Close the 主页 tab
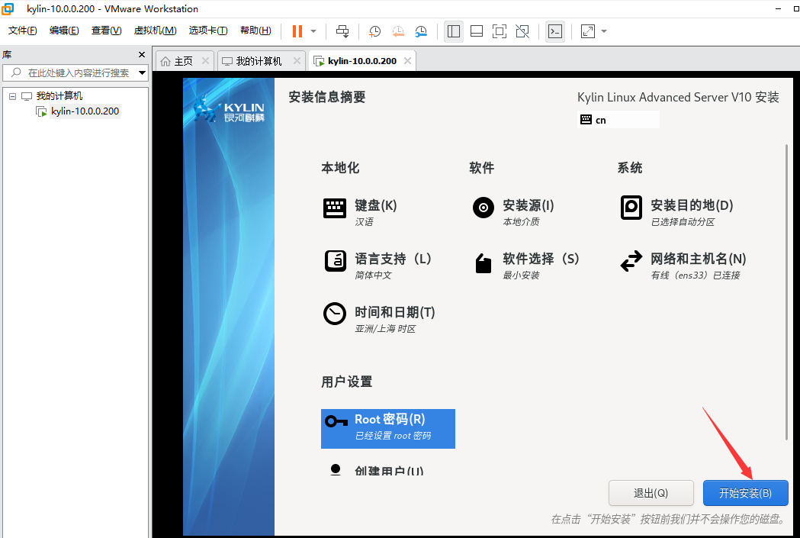This screenshot has height=538, width=800. (205, 61)
